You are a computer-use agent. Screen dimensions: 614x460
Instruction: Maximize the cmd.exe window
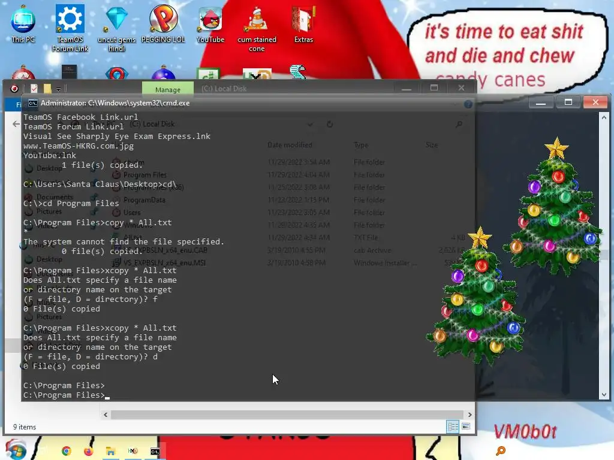tap(568, 102)
